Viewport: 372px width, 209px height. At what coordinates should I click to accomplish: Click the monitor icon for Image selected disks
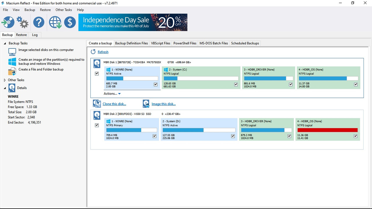coord(12,52)
